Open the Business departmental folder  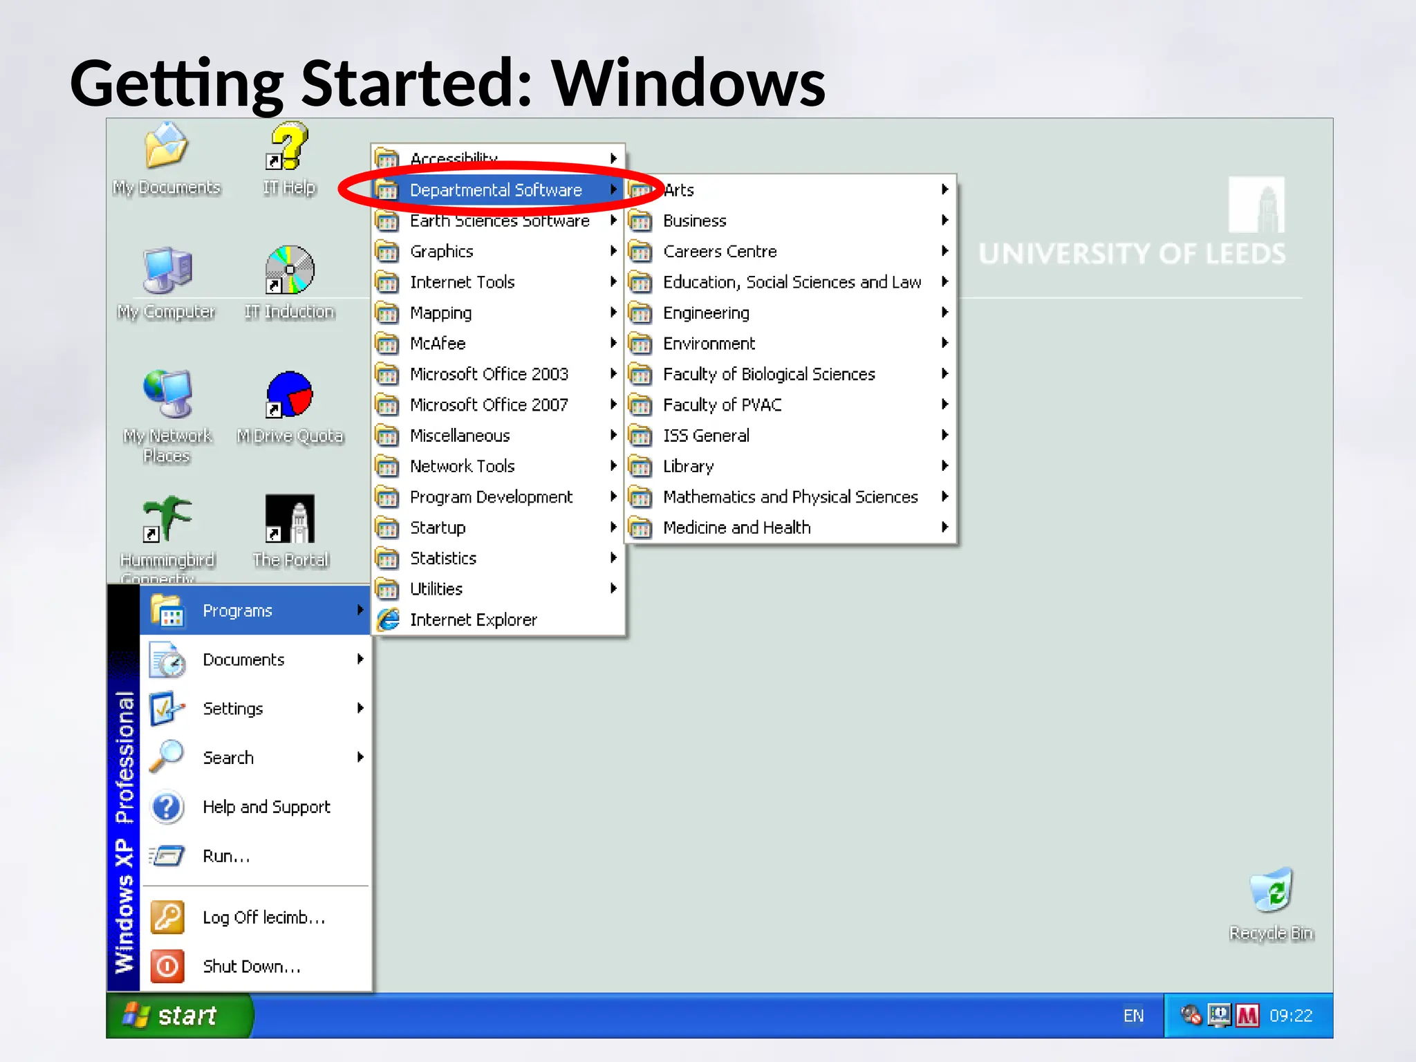click(x=790, y=221)
